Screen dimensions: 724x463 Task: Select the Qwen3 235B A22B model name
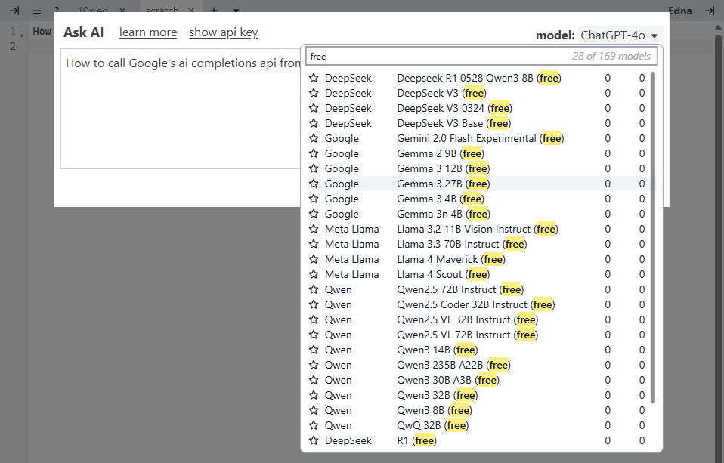click(x=454, y=365)
